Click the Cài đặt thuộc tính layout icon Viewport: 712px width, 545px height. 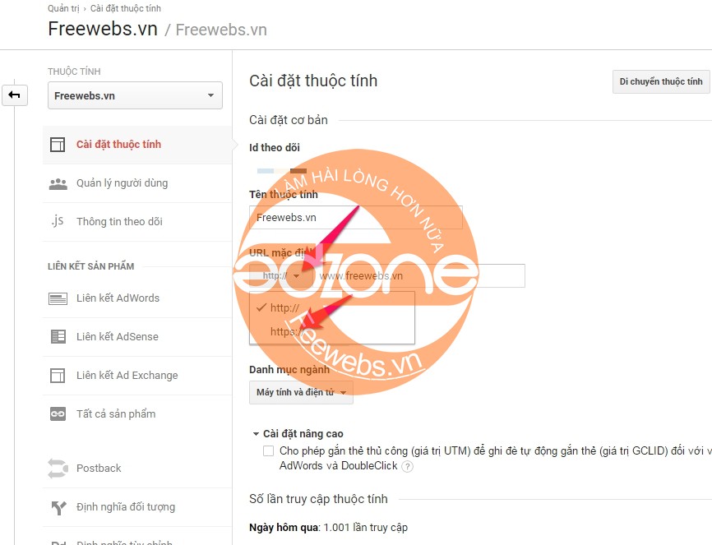click(x=58, y=145)
